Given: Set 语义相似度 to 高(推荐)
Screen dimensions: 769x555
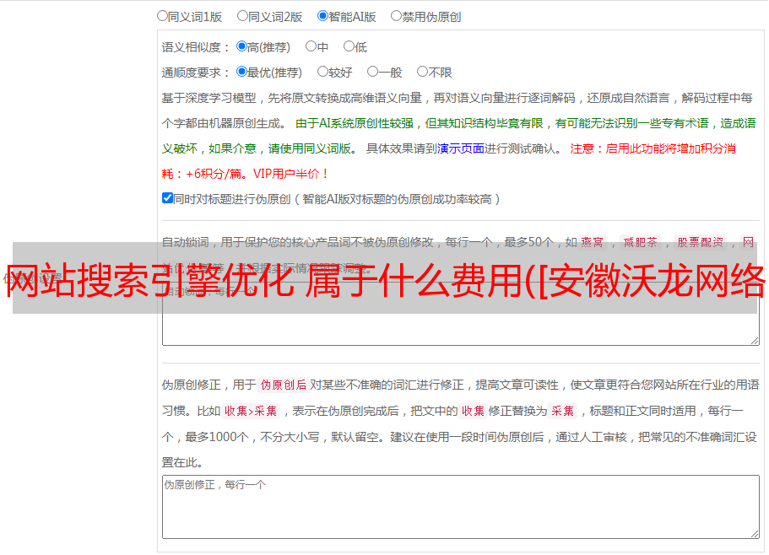Looking at the screenshot, I should point(241,46).
